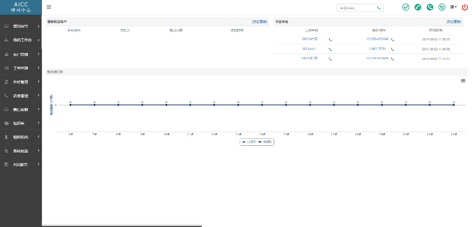Click the leftmost green checkmark circle icon
Viewport: 472px width, 227px height.
(405, 7)
